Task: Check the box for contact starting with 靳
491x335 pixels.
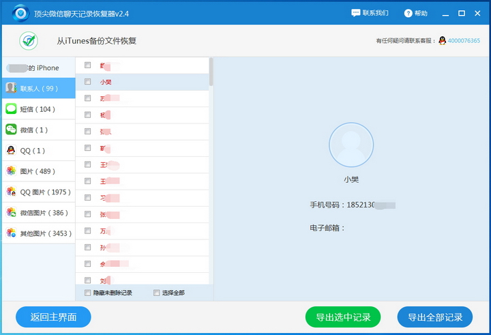Action: coord(88,147)
